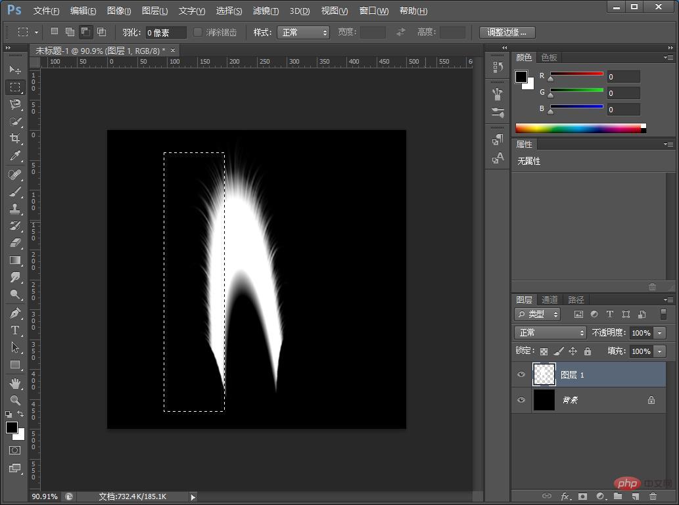Click the 羽化 feather input field
679x505 pixels.
point(166,32)
